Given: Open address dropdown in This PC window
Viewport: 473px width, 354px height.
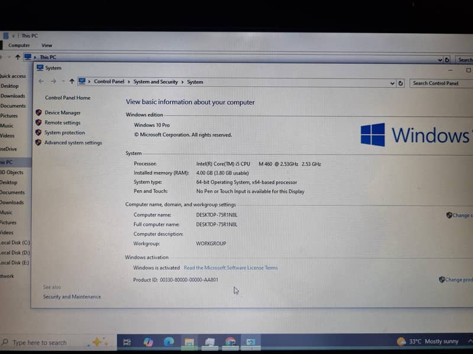Looking at the screenshot, I should click(x=440, y=60).
